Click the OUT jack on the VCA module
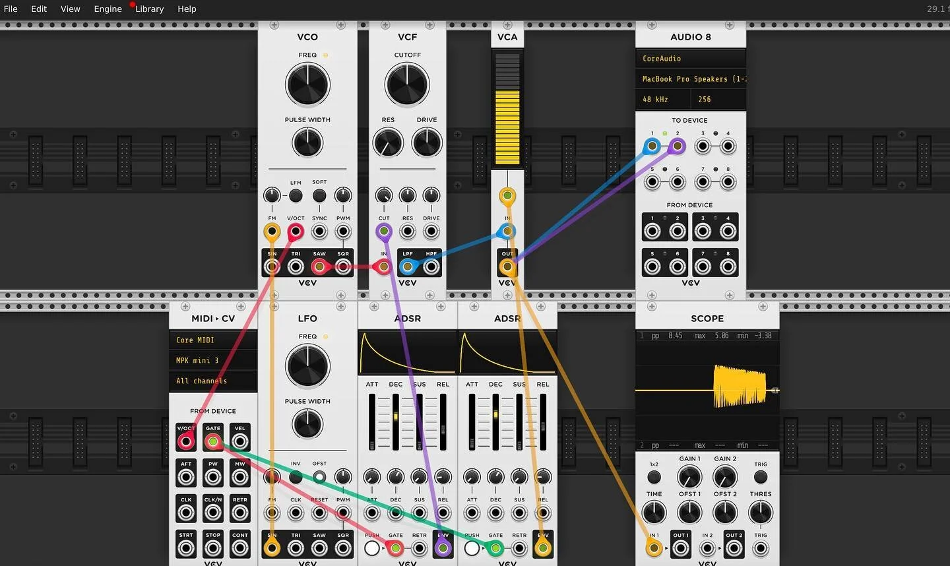The image size is (950, 566). click(507, 267)
